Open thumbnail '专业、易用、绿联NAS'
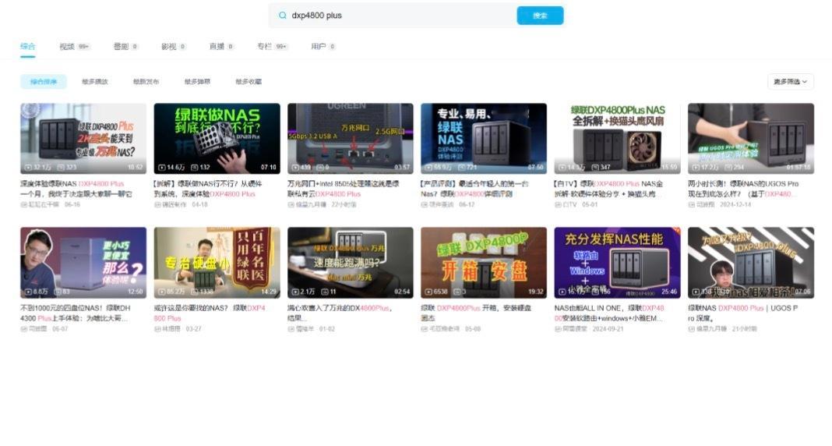Screen dimensions: 832x446 pos(484,138)
